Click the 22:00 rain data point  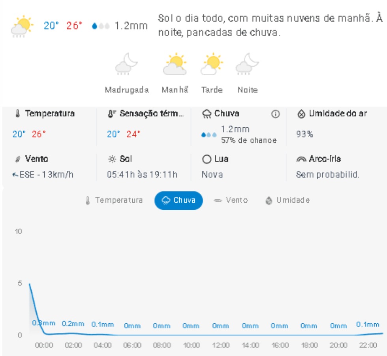[368, 334]
